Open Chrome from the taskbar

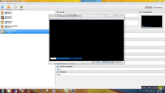pos(22,91)
